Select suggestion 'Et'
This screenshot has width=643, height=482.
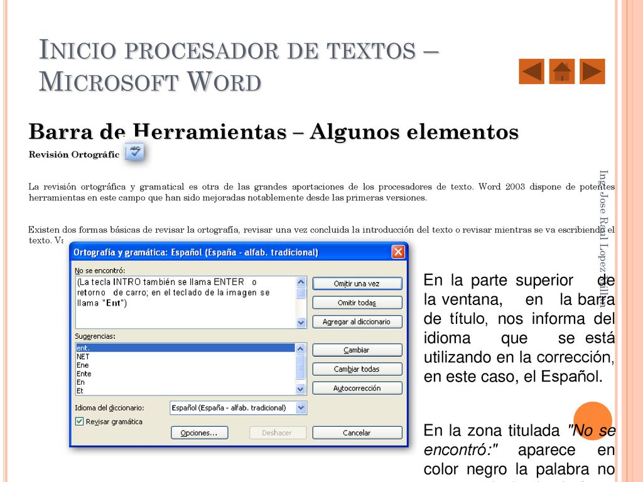point(185,391)
